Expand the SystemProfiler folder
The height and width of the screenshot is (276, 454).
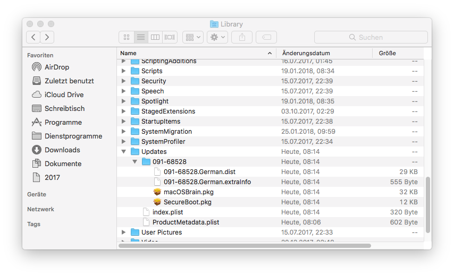point(124,142)
